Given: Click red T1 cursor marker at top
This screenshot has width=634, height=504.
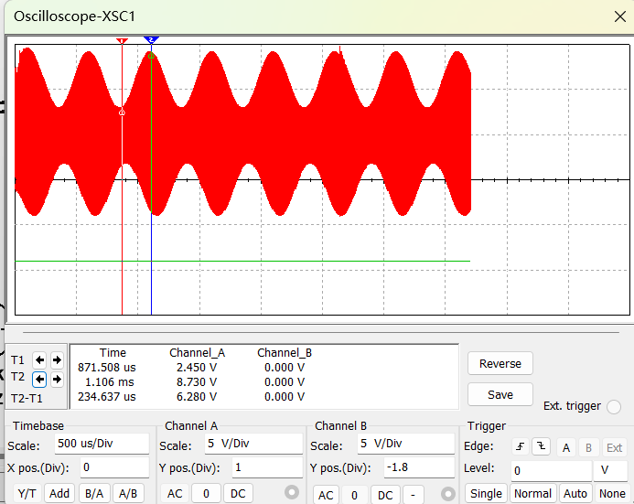Looking at the screenshot, I should [x=122, y=40].
